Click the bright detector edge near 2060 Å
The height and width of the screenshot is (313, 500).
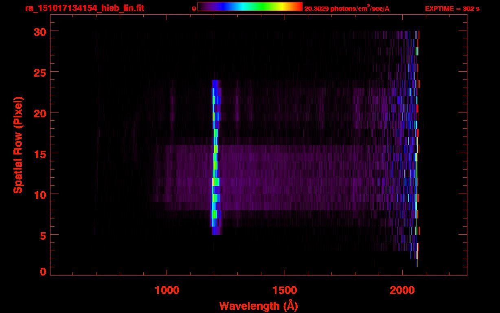click(x=417, y=149)
